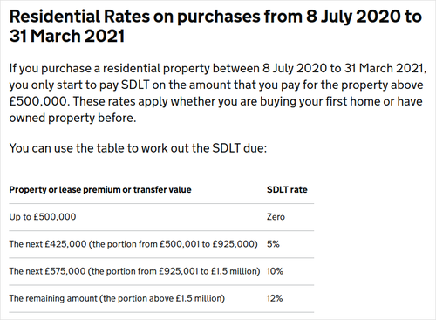This screenshot has height=320, width=436.
Task: Click the 5% rate cell
Action: point(273,244)
